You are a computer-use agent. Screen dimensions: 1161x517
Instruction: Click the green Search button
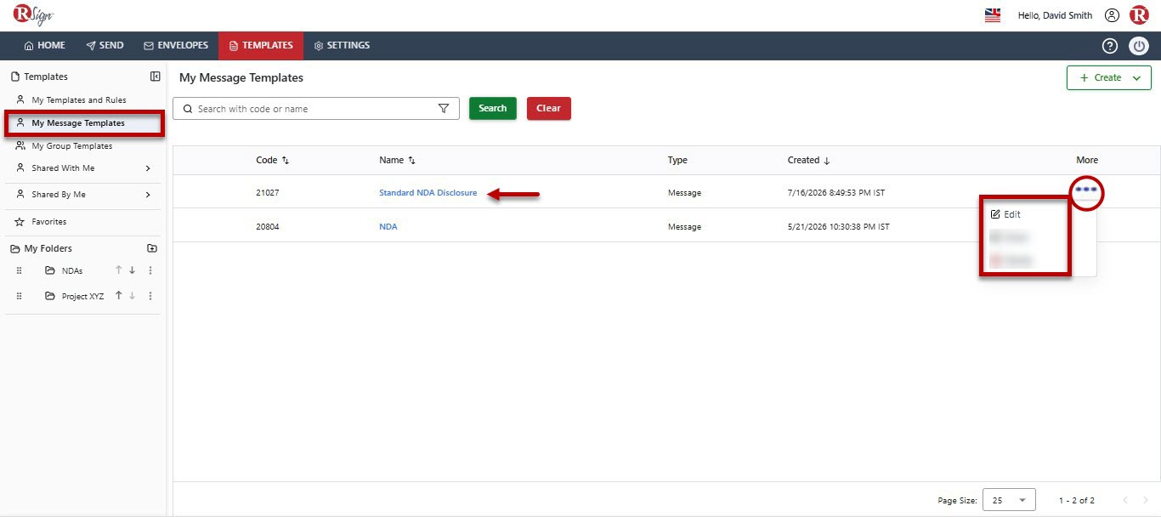493,108
